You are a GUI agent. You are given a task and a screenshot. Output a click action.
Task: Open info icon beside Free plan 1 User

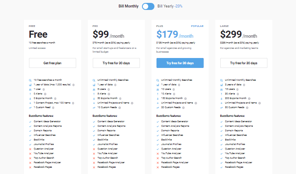point(43,89)
